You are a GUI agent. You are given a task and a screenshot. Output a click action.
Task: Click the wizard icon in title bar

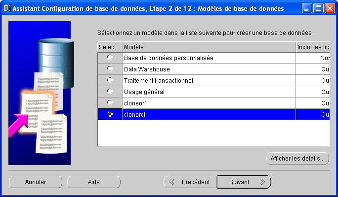(7, 8)
